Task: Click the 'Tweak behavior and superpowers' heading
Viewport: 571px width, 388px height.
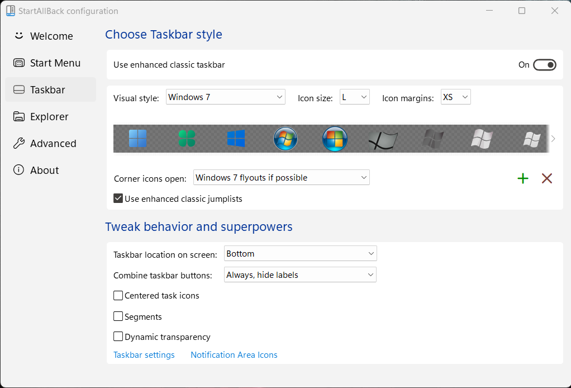Action: (199, 226)
